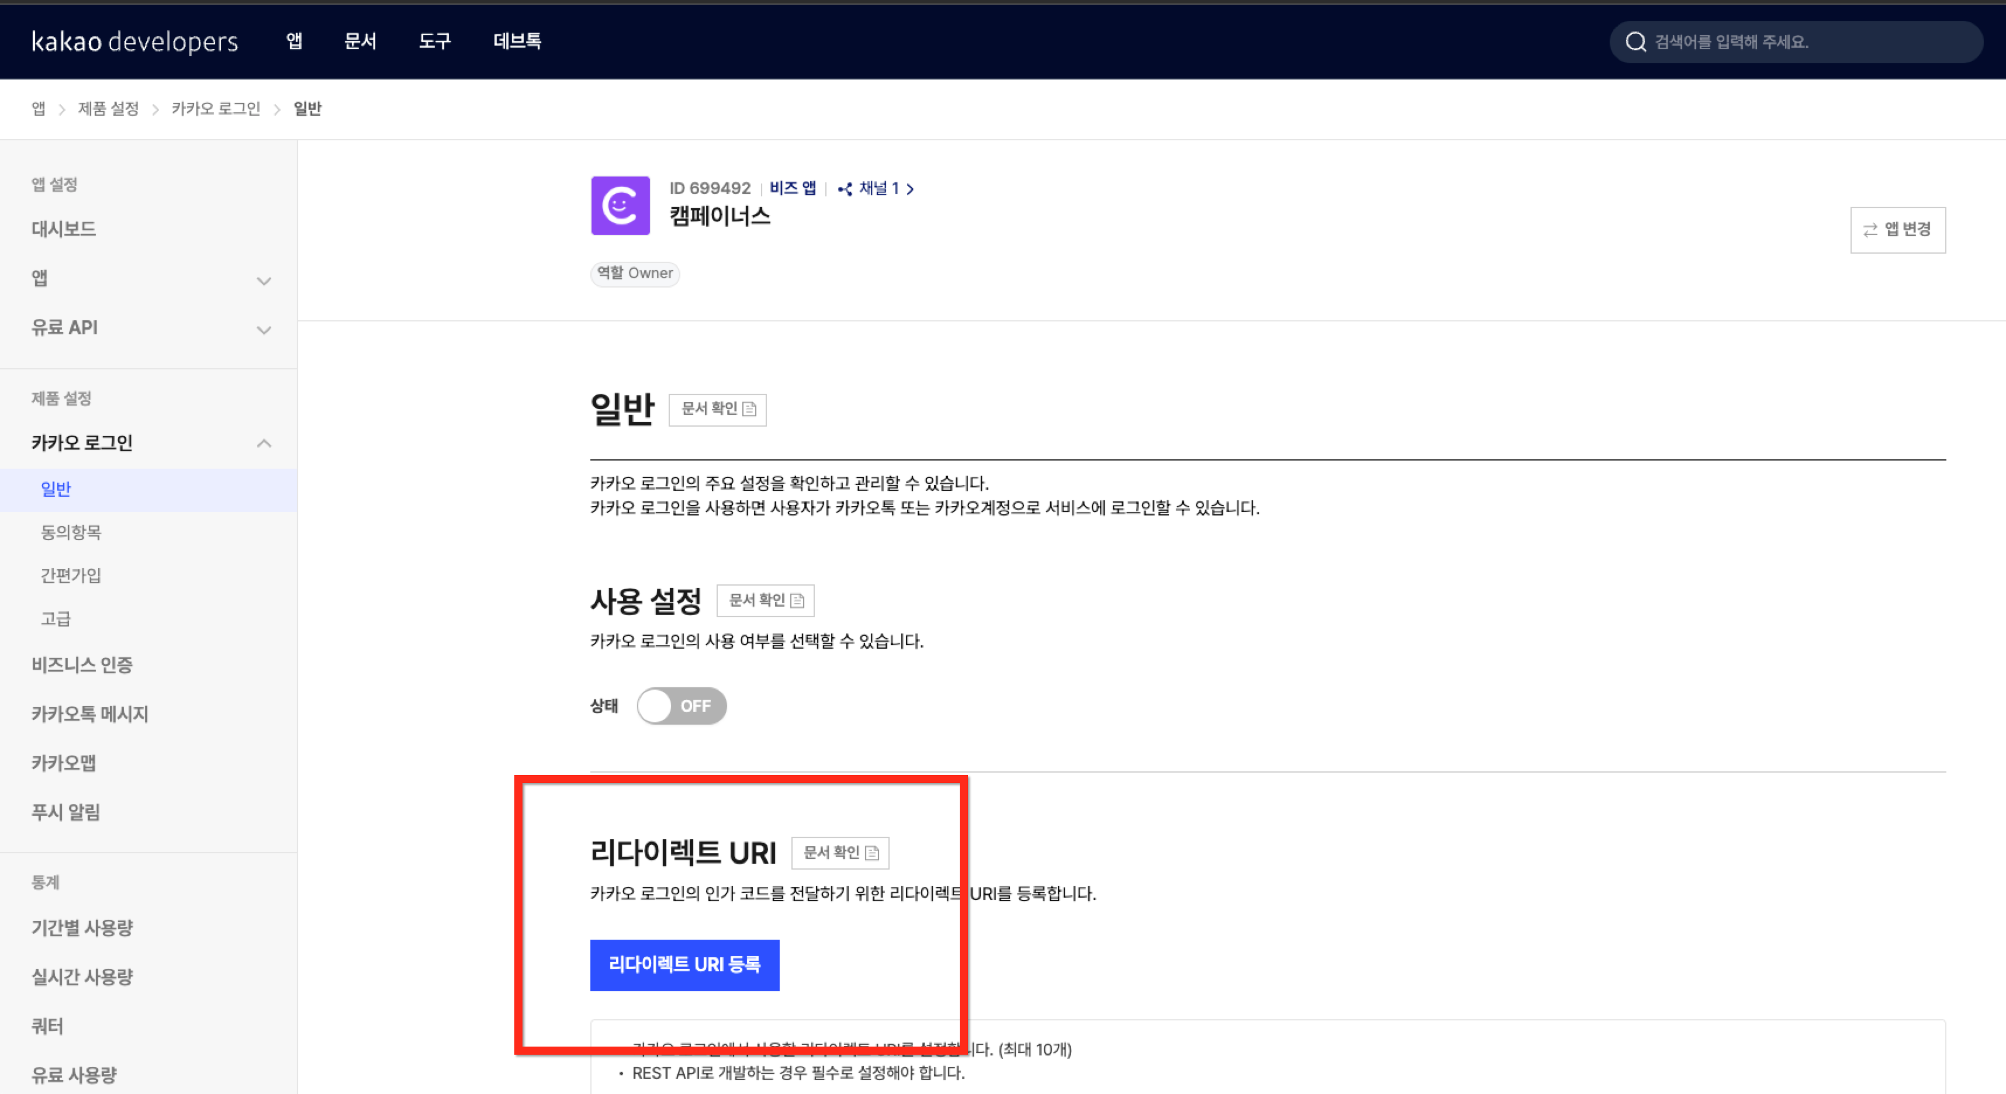This screenshot has width=2006, height=1094.
Task: Toggle the 상태 OFF switch on
Action: (x=682, y=705)
